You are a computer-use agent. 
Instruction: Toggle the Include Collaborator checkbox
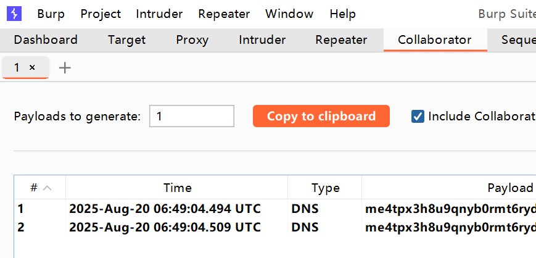coord(418,116)
